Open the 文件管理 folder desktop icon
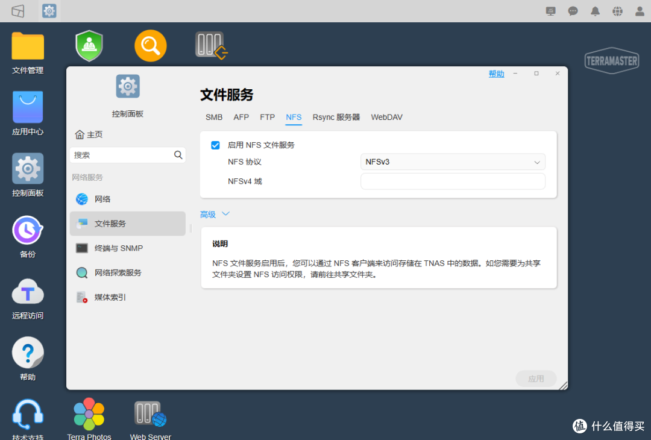Image resolution: width=651 pixels, height=440 pixels. 28,46
